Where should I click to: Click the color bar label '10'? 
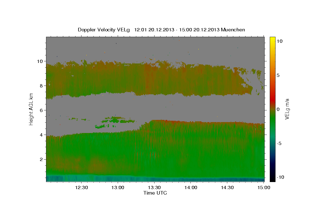pyautogui.click(x=280, y=41)
